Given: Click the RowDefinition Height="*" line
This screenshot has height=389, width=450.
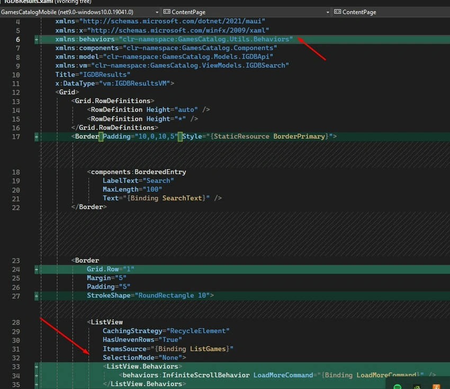Looking at the screenshot, I should (x=142, y=119).
